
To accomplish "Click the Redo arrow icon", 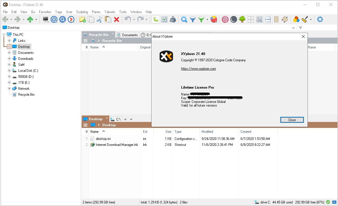I will click(x=140, y=19).
